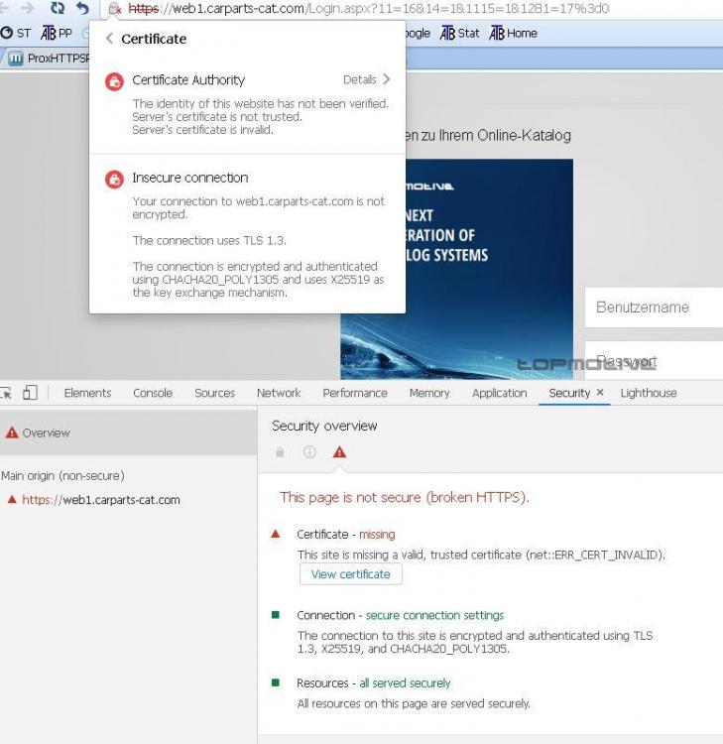Click 'secure connection settings' text
This screenshot has height=744, width=723.
pyautogui.click(x=434, y=615)
